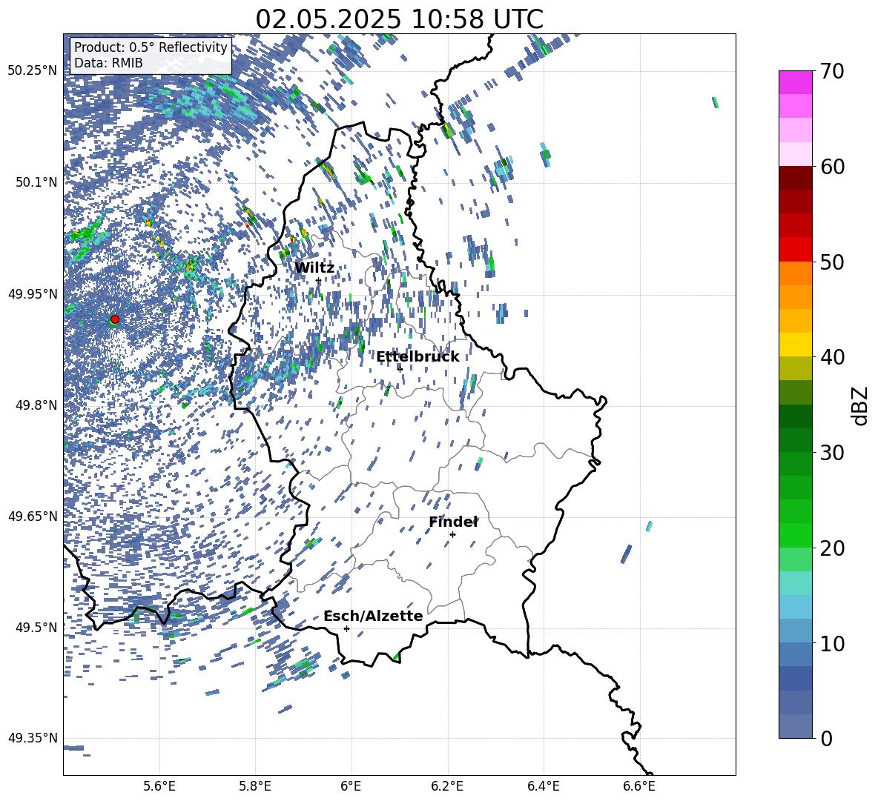Click the Ettelbruck city label

tap(417, 357)
